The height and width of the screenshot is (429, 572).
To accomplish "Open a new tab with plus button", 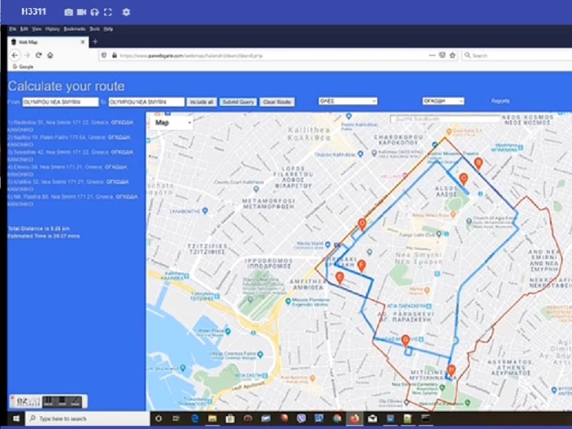I will point(95,42).
